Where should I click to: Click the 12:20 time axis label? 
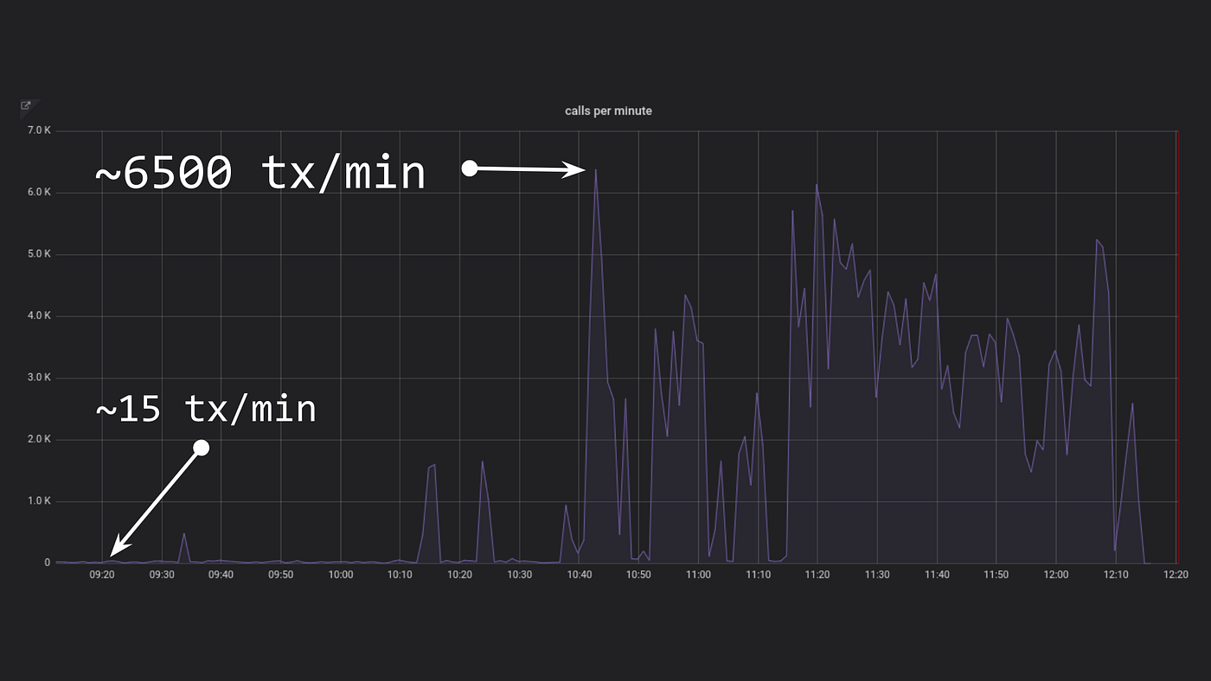pos(1176,575)
